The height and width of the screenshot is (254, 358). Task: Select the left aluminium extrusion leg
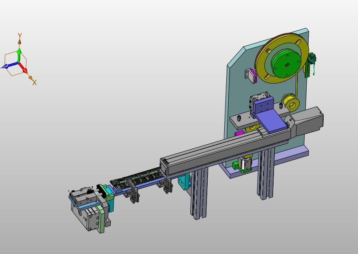(199, 193)
